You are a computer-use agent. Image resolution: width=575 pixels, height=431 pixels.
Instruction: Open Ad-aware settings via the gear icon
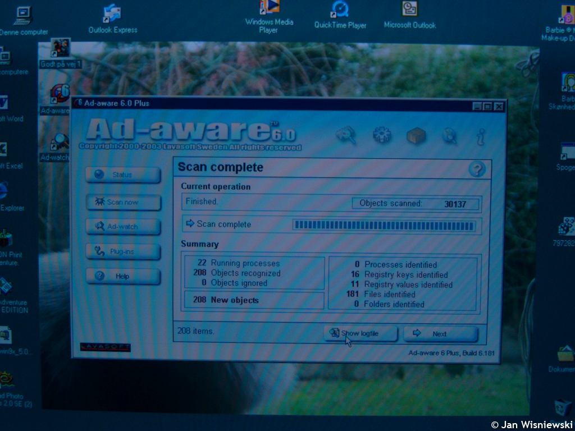point(382,135)
